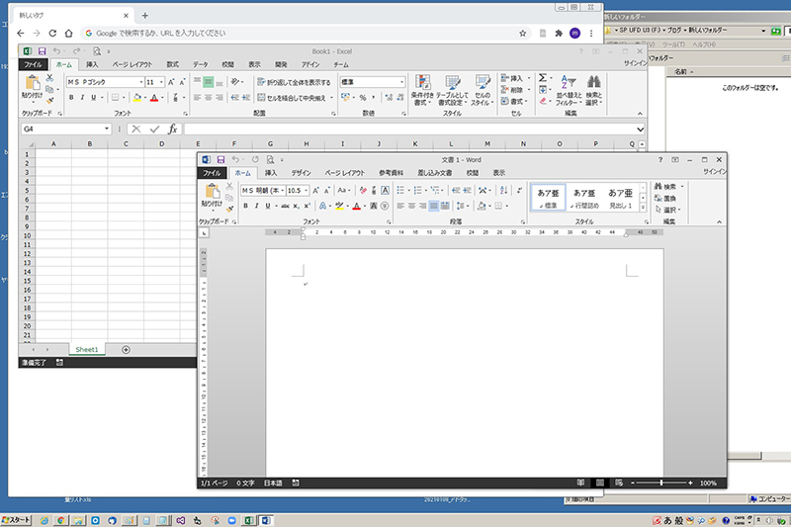Click Excel's AutoSum sigma icon

[x=542, y=78]
